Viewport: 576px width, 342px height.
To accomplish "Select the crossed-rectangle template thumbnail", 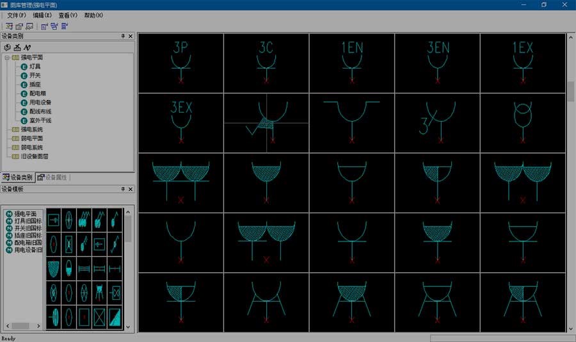I will (99, 317).
